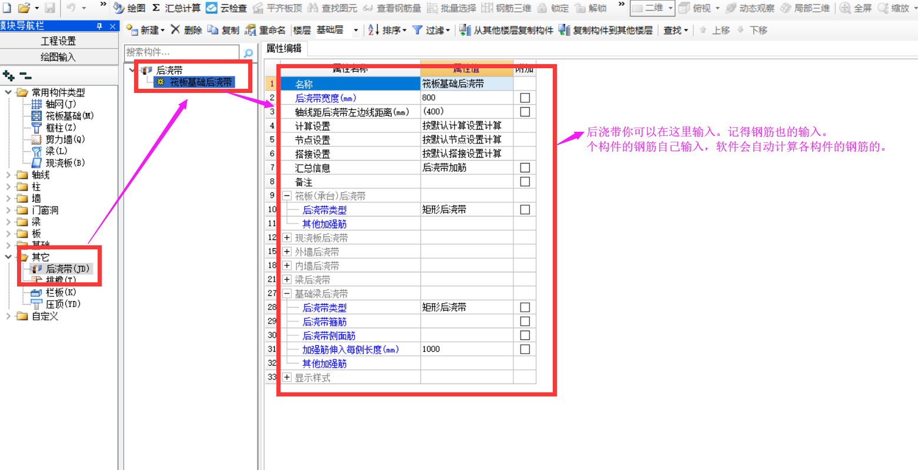
Task: Toggle checkbox for 加强筋伸入每侧长度 row
Action: click(525, 349)
